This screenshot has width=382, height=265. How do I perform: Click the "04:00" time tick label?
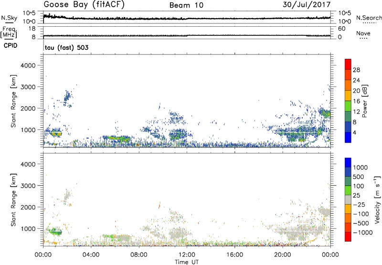point(91,255)
